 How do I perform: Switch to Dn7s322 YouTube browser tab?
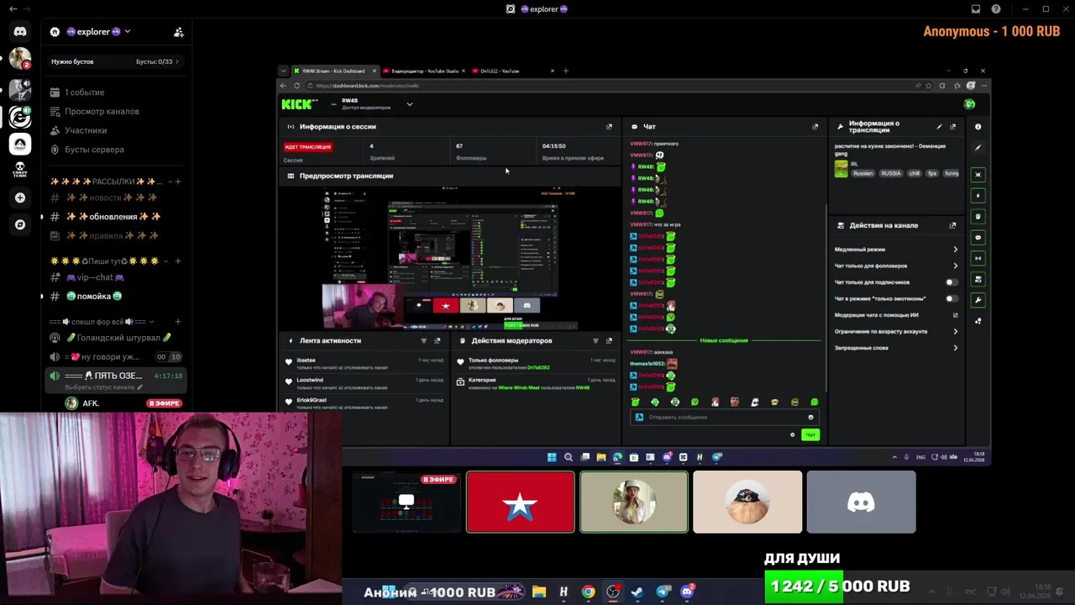point(512,71)
